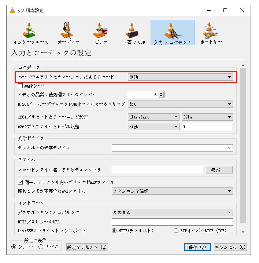Click キャンセル (C) button
Viewport: 259px width, 263px height.
(x=230, y=247)
